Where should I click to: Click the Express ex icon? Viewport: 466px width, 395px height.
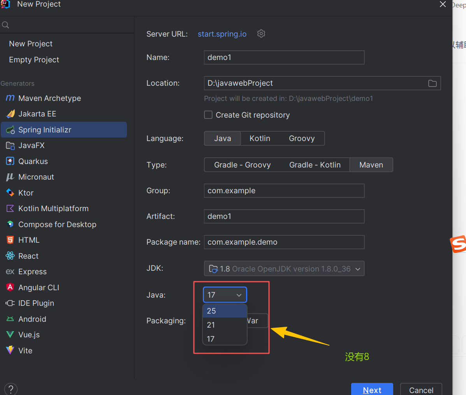(10, 272)
